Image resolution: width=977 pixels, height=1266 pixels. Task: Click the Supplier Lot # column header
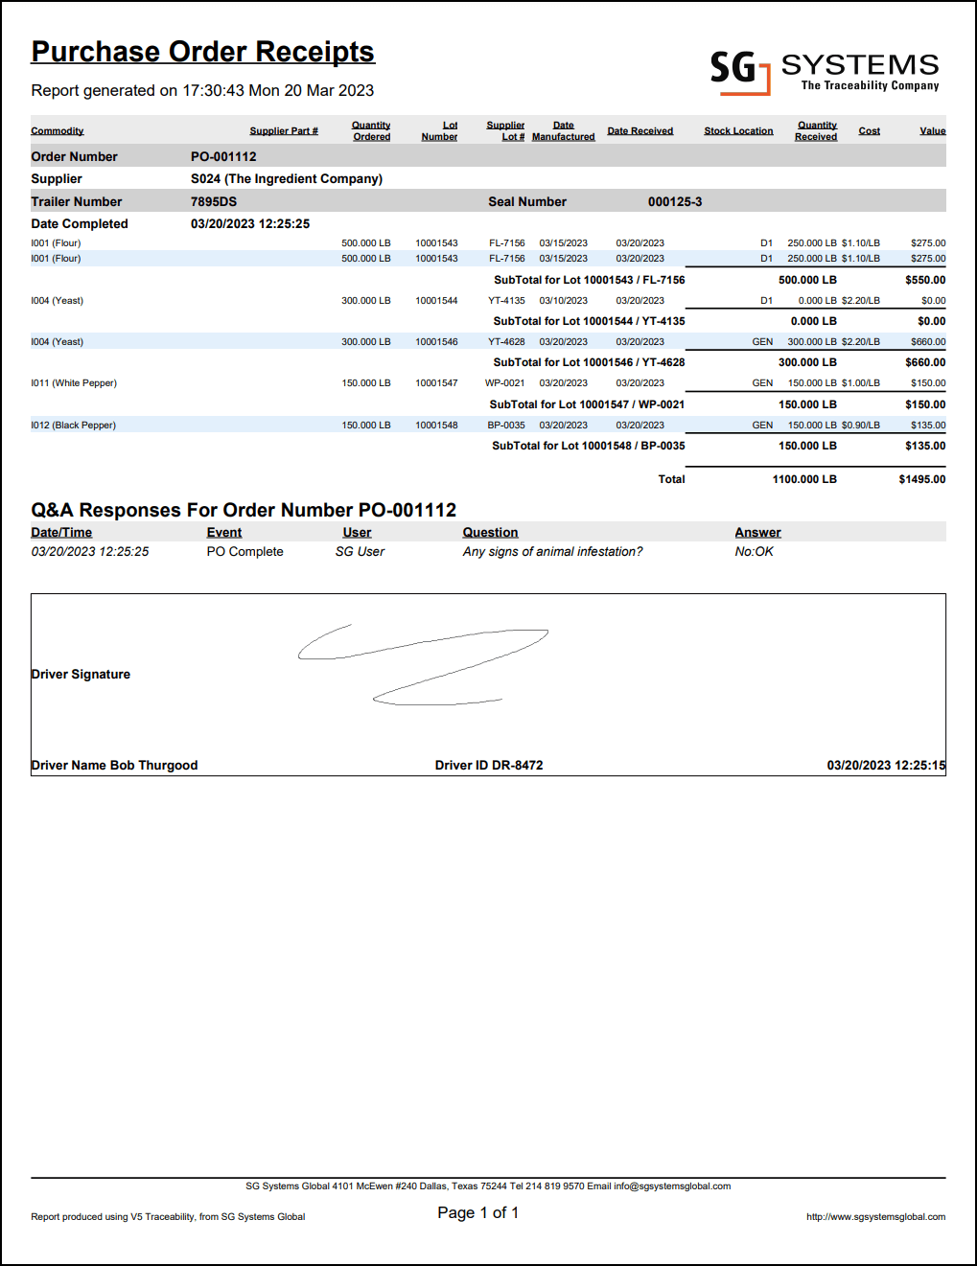(505, 130)
